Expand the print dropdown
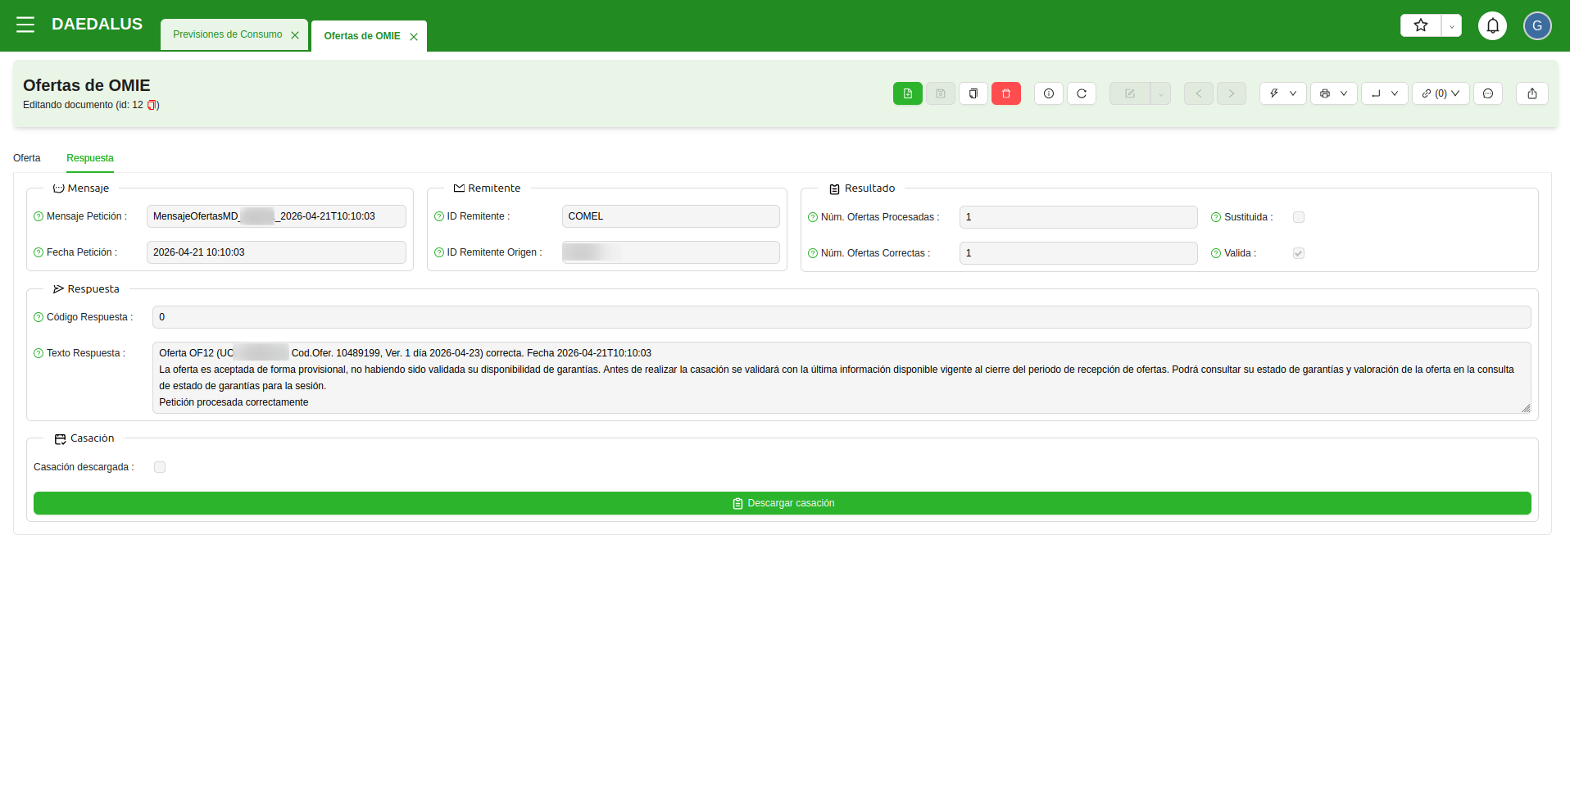The height and width of the screenshot is (785, 1570). point(1333,93)
